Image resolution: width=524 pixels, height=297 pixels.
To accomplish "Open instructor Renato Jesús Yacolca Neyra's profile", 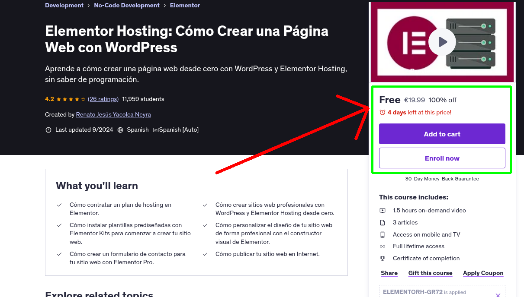I will click(113, 114).
